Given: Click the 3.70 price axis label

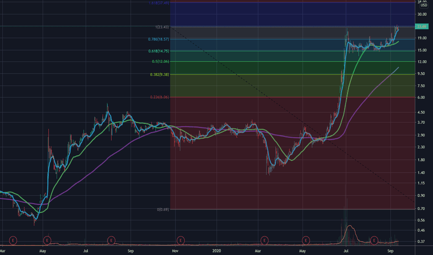Looking at the screenshot, I should coord(421,122).
